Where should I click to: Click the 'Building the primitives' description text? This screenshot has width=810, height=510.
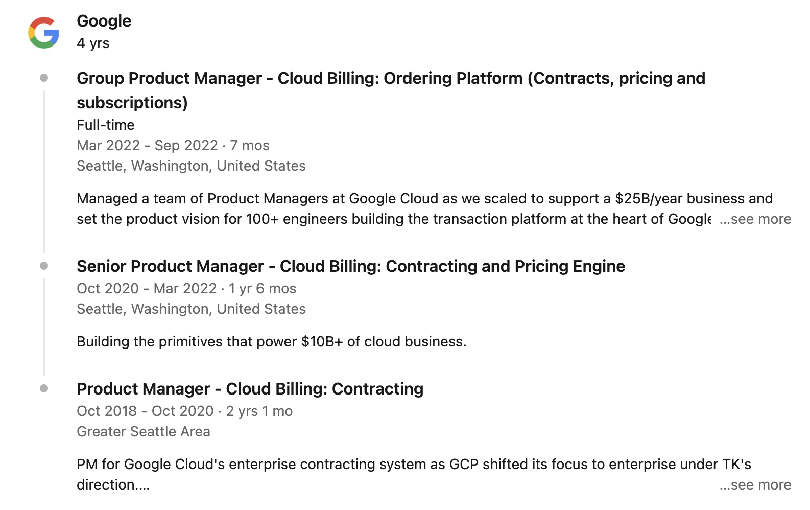271,342
